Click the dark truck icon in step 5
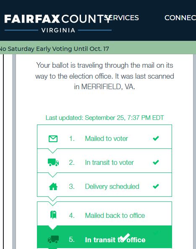The width and height of the screenshot is (196, 249). point(53,239)
